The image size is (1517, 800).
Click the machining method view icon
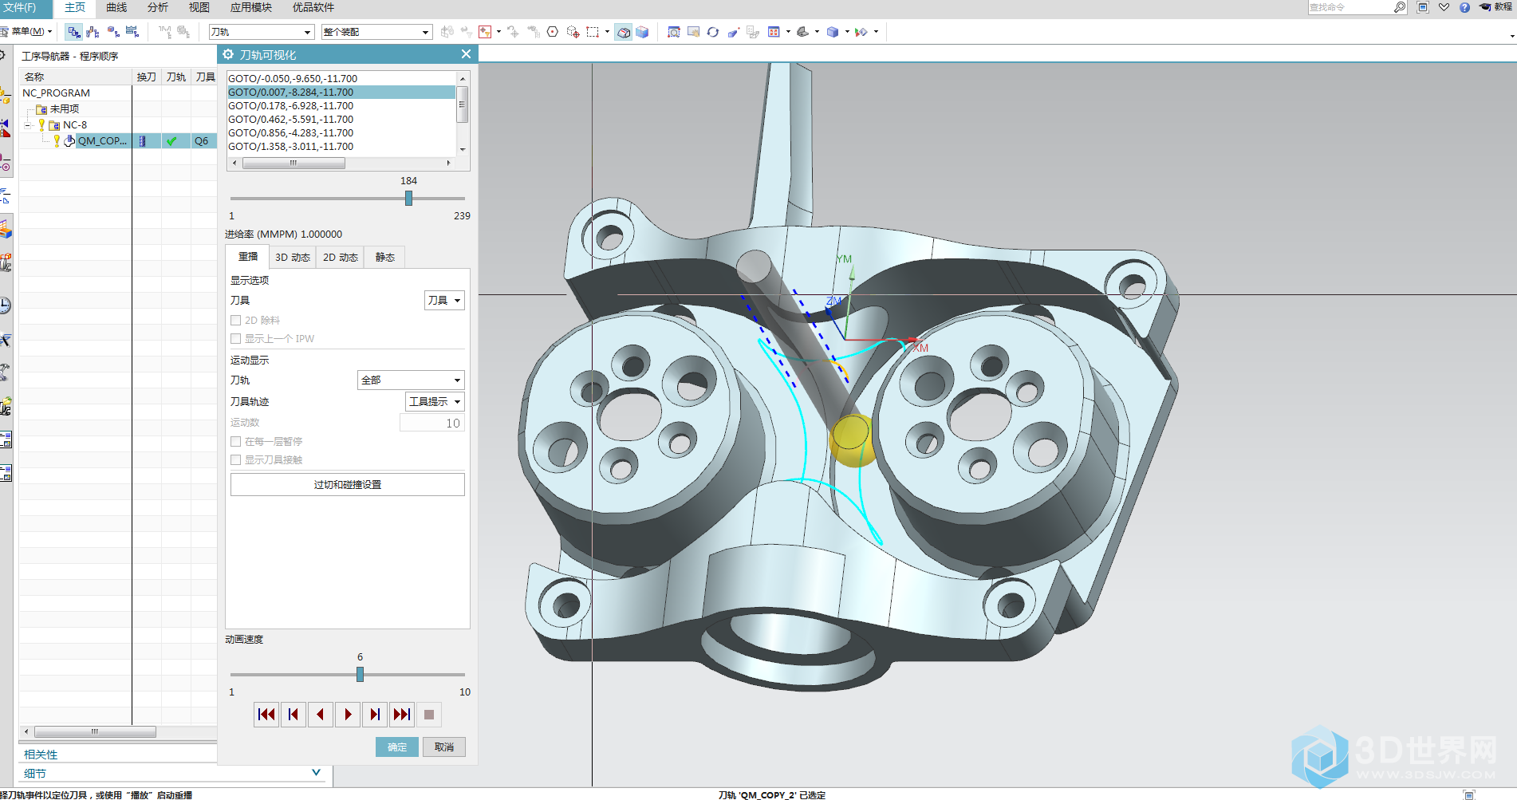[132, 32]
